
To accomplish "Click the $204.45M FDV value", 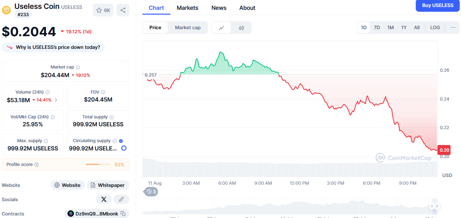I will pyautogui.click(x=98, y=100).
